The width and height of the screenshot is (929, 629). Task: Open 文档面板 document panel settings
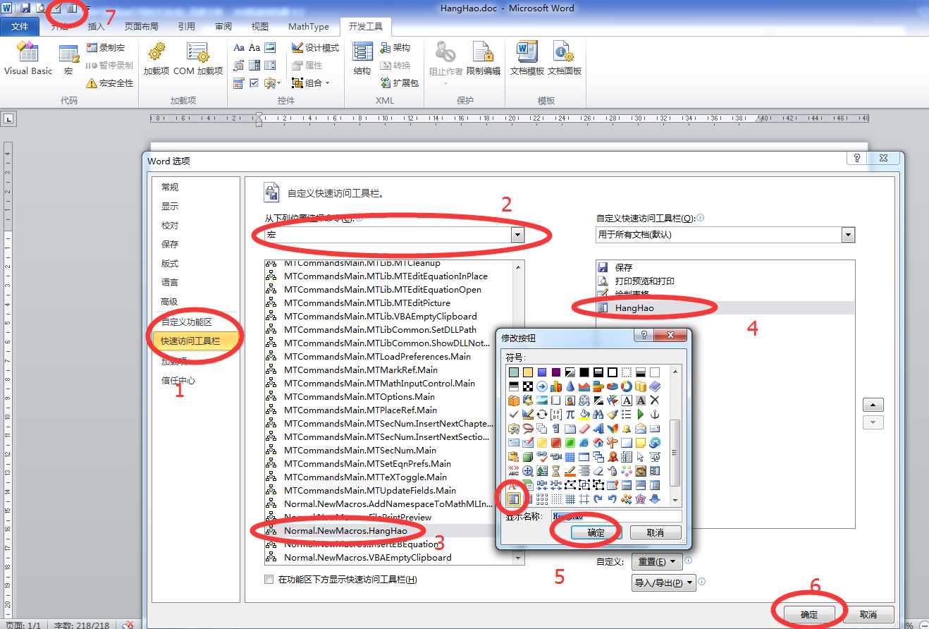(565, 59)
